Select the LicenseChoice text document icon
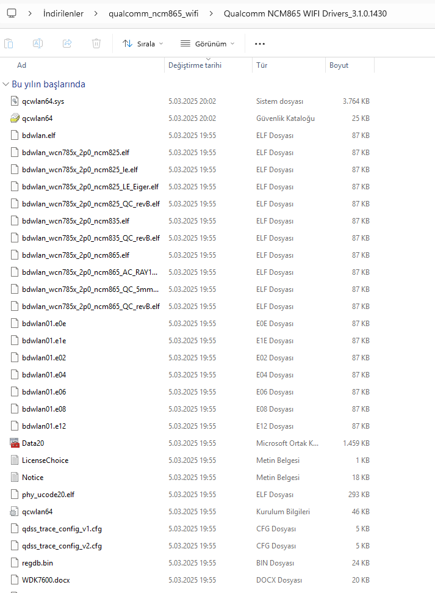 coord(15,460)
